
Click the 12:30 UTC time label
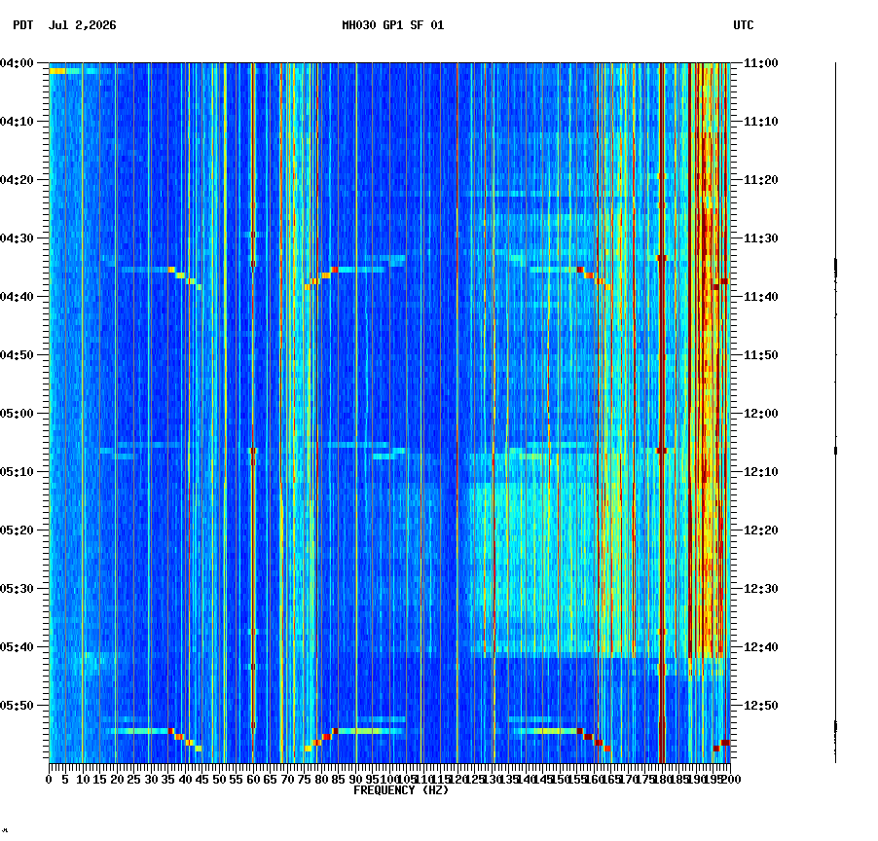click(761, 589)
